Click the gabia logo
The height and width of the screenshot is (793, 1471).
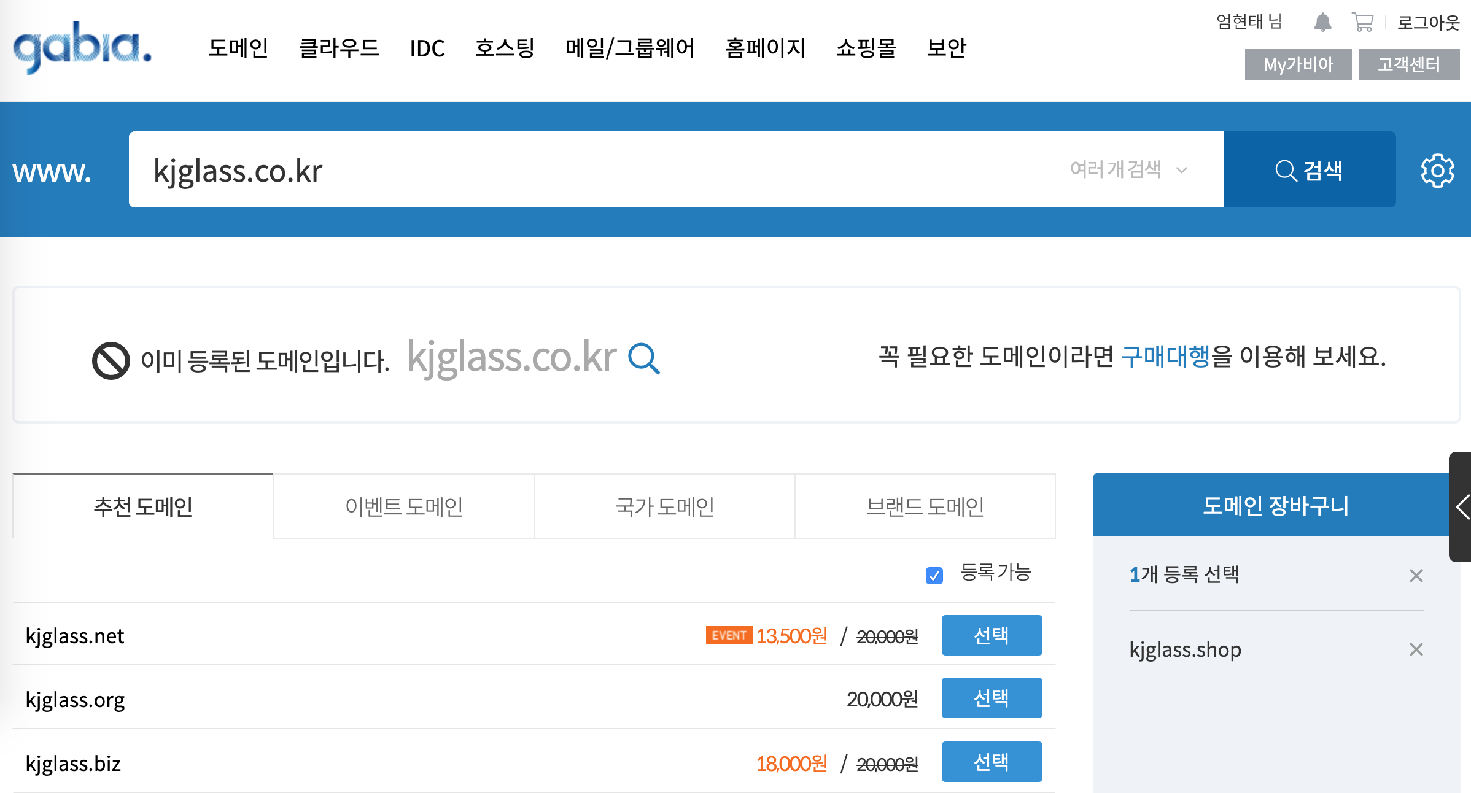coord(82,47)
